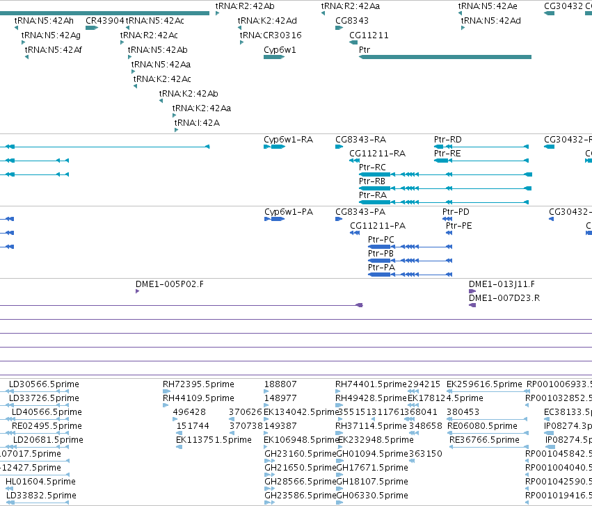Select EST LD30566.5prime

pyautogui.click(x=44, y=384)
